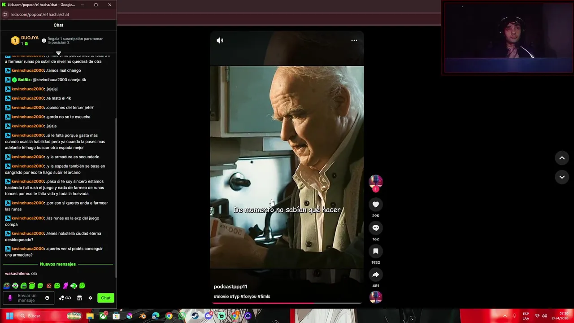Image resolution: width=574 pixels, height=323 pixels.
Task: Open the #fimls hashtag
Action: [264, 297]
